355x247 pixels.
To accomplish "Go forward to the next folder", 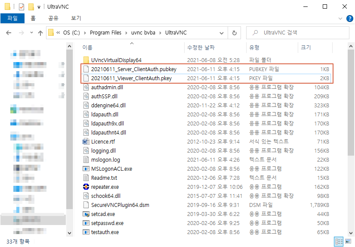I will (x=21, y=33).
